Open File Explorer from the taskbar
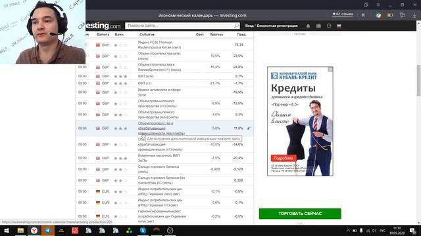 point(20,230)
